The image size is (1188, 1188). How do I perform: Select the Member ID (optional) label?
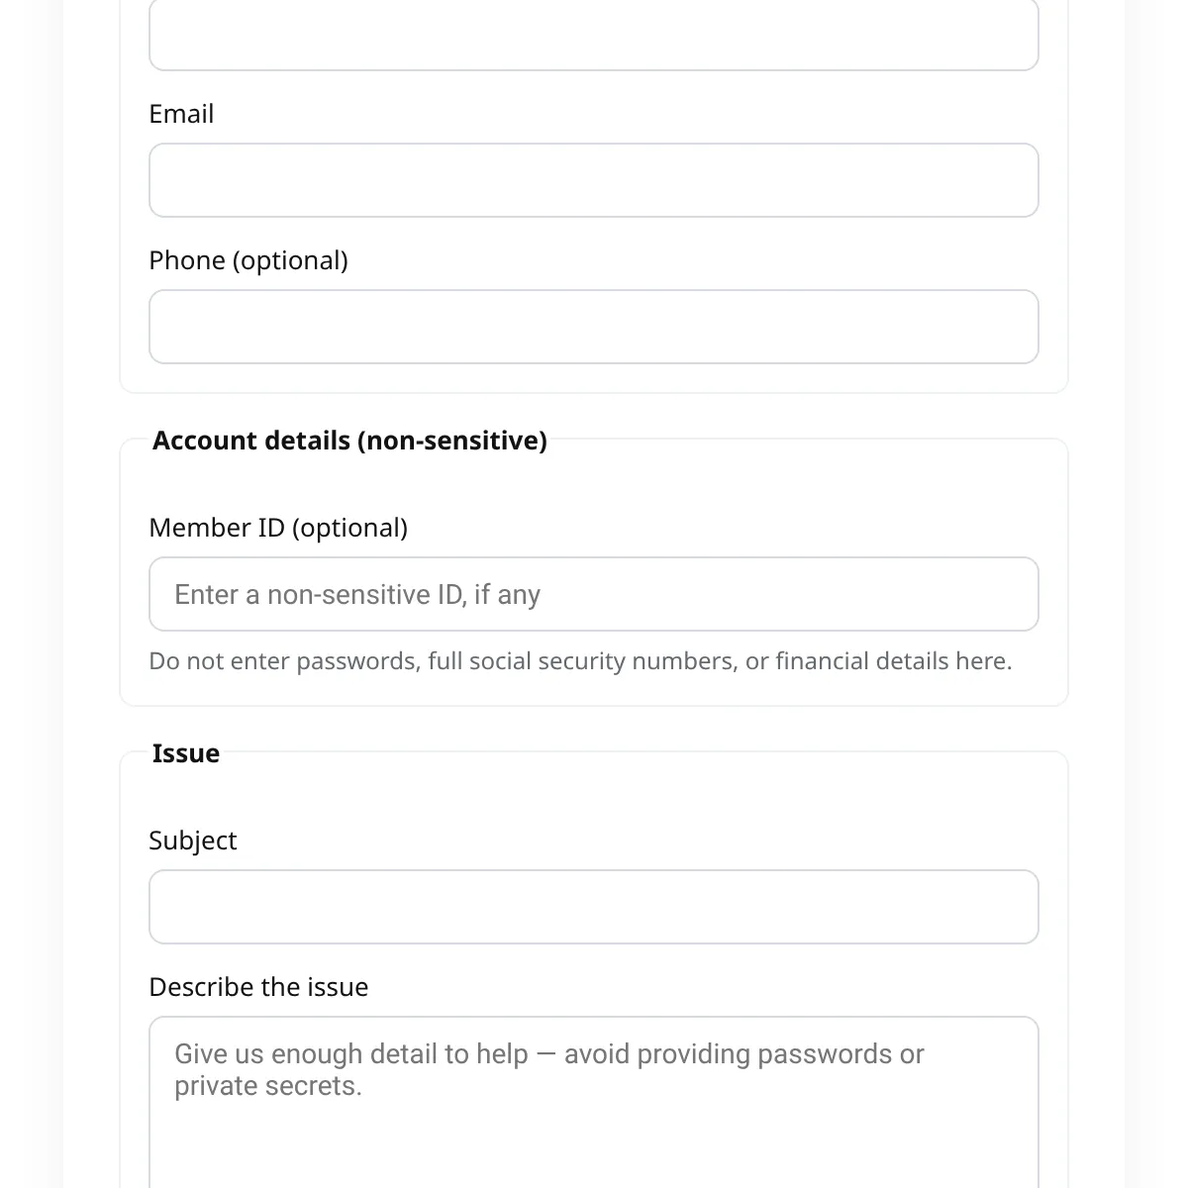tap(279, 528)
